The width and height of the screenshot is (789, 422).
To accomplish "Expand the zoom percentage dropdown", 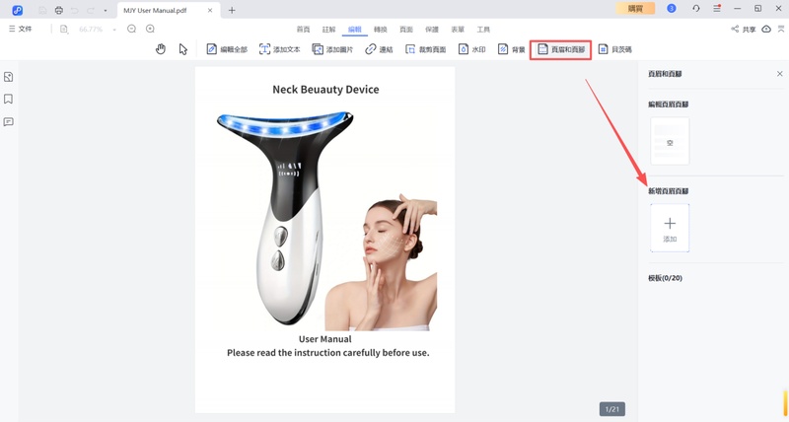I will click(114, 30).
